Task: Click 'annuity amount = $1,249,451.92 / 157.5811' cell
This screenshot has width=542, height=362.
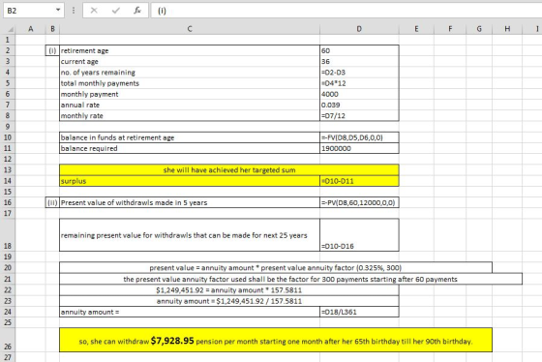Action: [x=229, y=301]
